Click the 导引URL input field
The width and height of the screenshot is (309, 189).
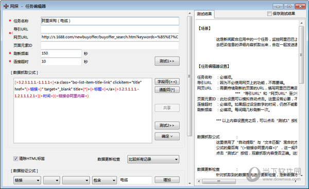click(110, 29)
